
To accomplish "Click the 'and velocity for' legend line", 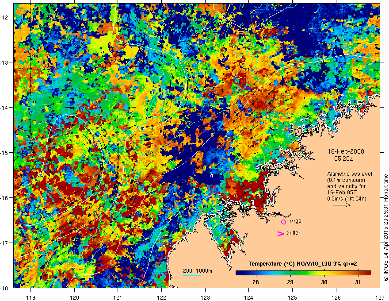I will (x=346, y=186).
